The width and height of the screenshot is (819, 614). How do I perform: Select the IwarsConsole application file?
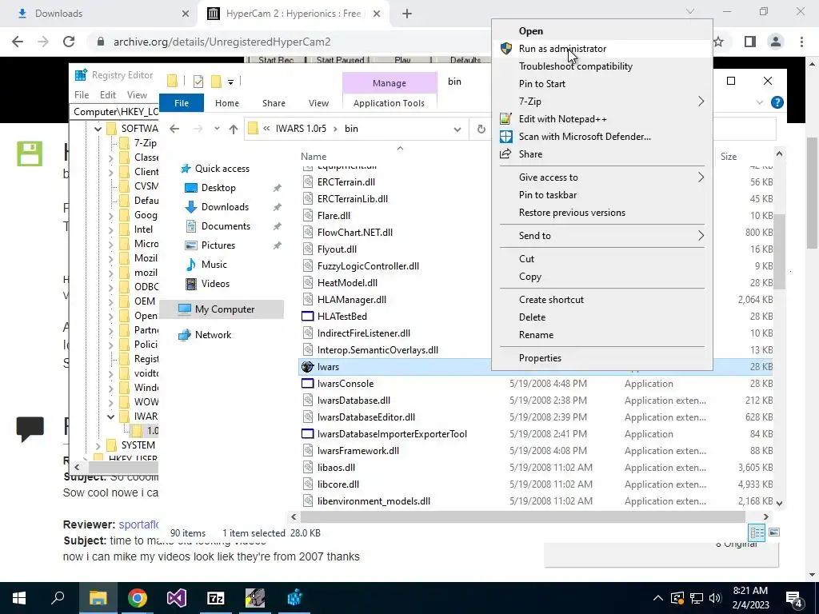coord(346,384)
